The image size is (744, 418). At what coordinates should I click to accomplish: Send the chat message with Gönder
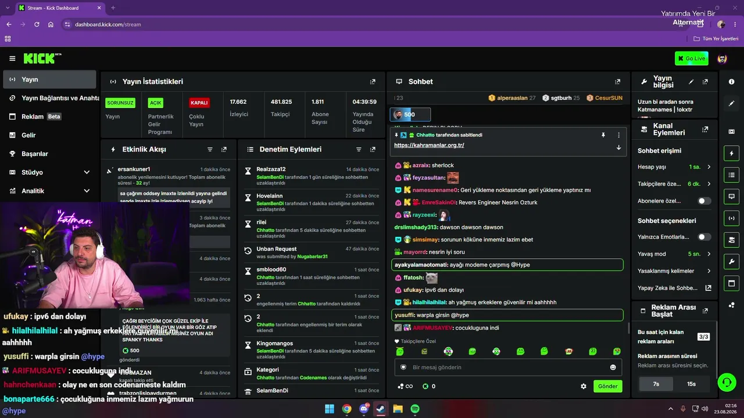point(607,386)
